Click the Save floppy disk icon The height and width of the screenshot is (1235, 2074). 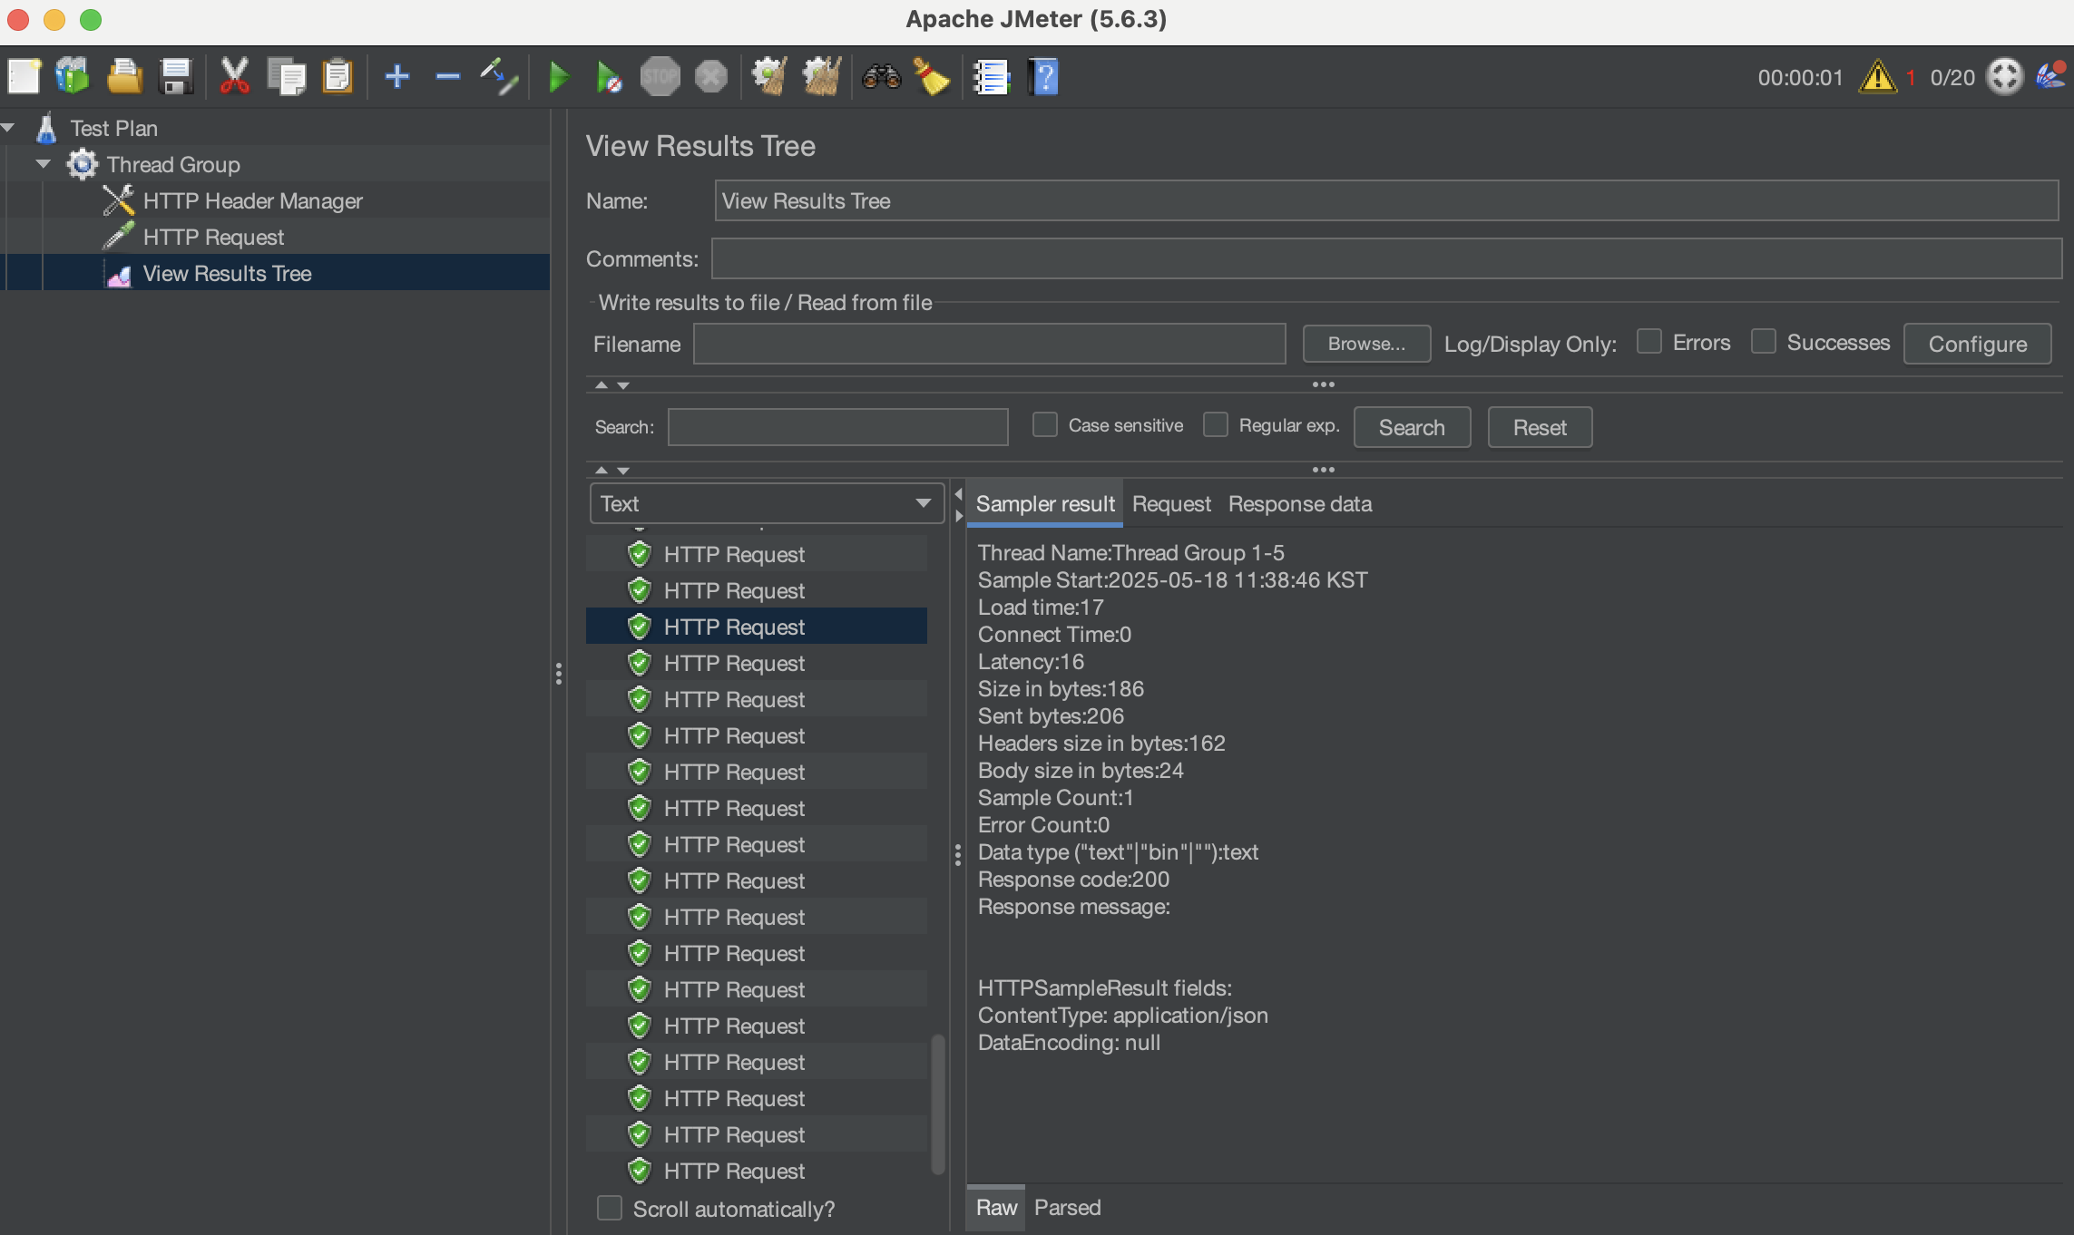[x=175, y=77]
